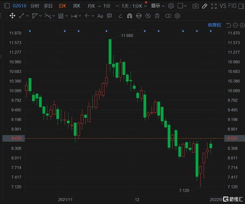Image resolution: width=245 pixels, height=204 pixels.
Task: Toggle magnet snap mode
Action: tap(129, 16)
